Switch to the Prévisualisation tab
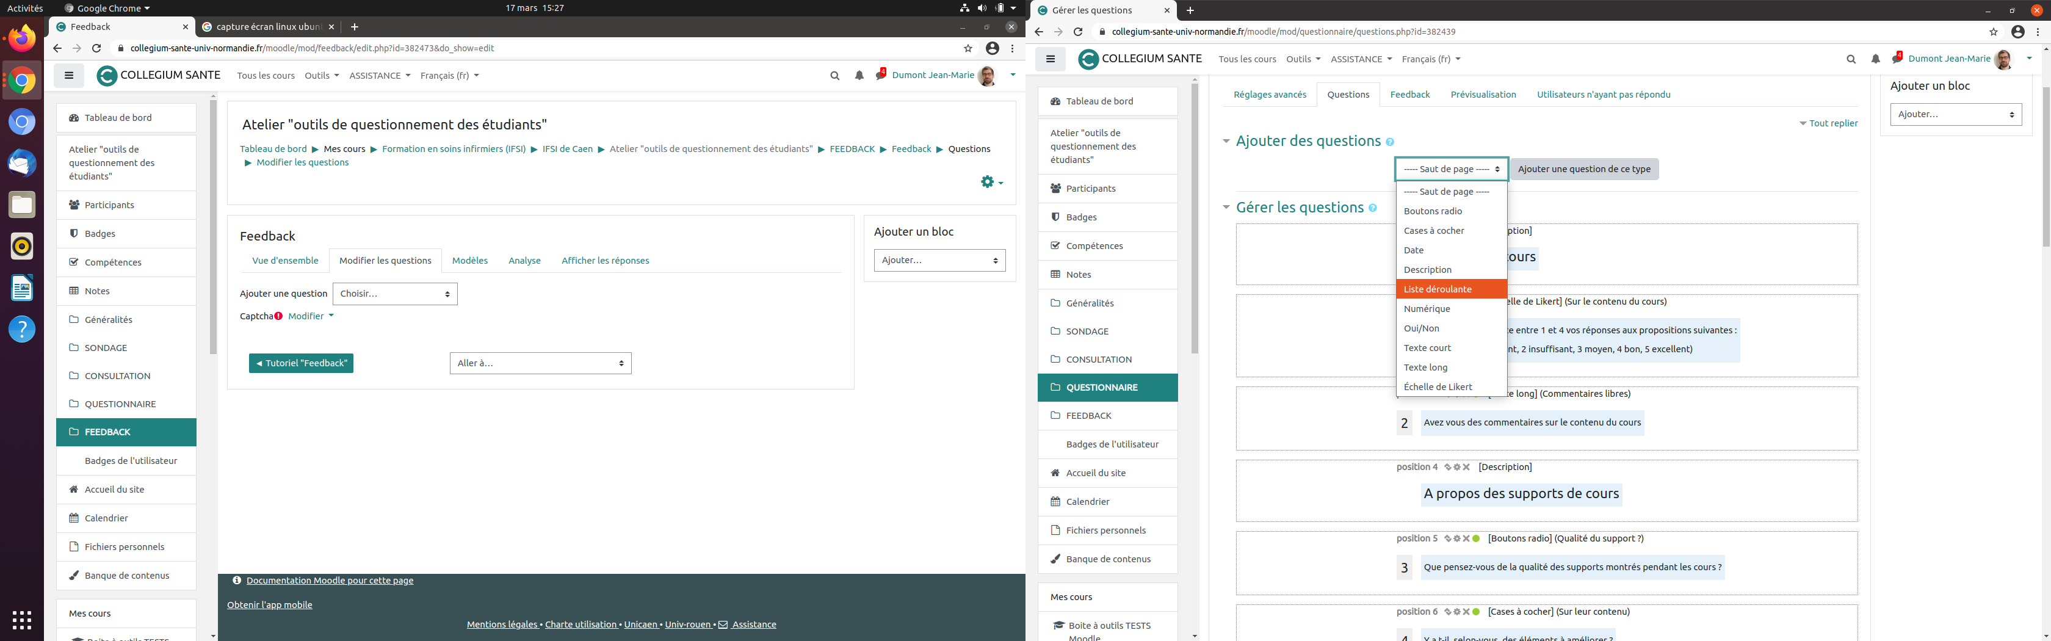Screen dimensions: 2051x641 point(1483,95)
